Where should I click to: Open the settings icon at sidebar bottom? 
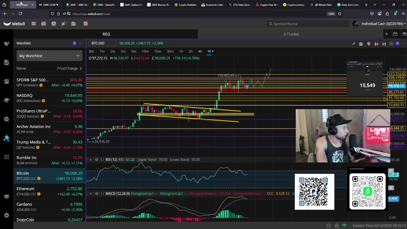[6, 215]
